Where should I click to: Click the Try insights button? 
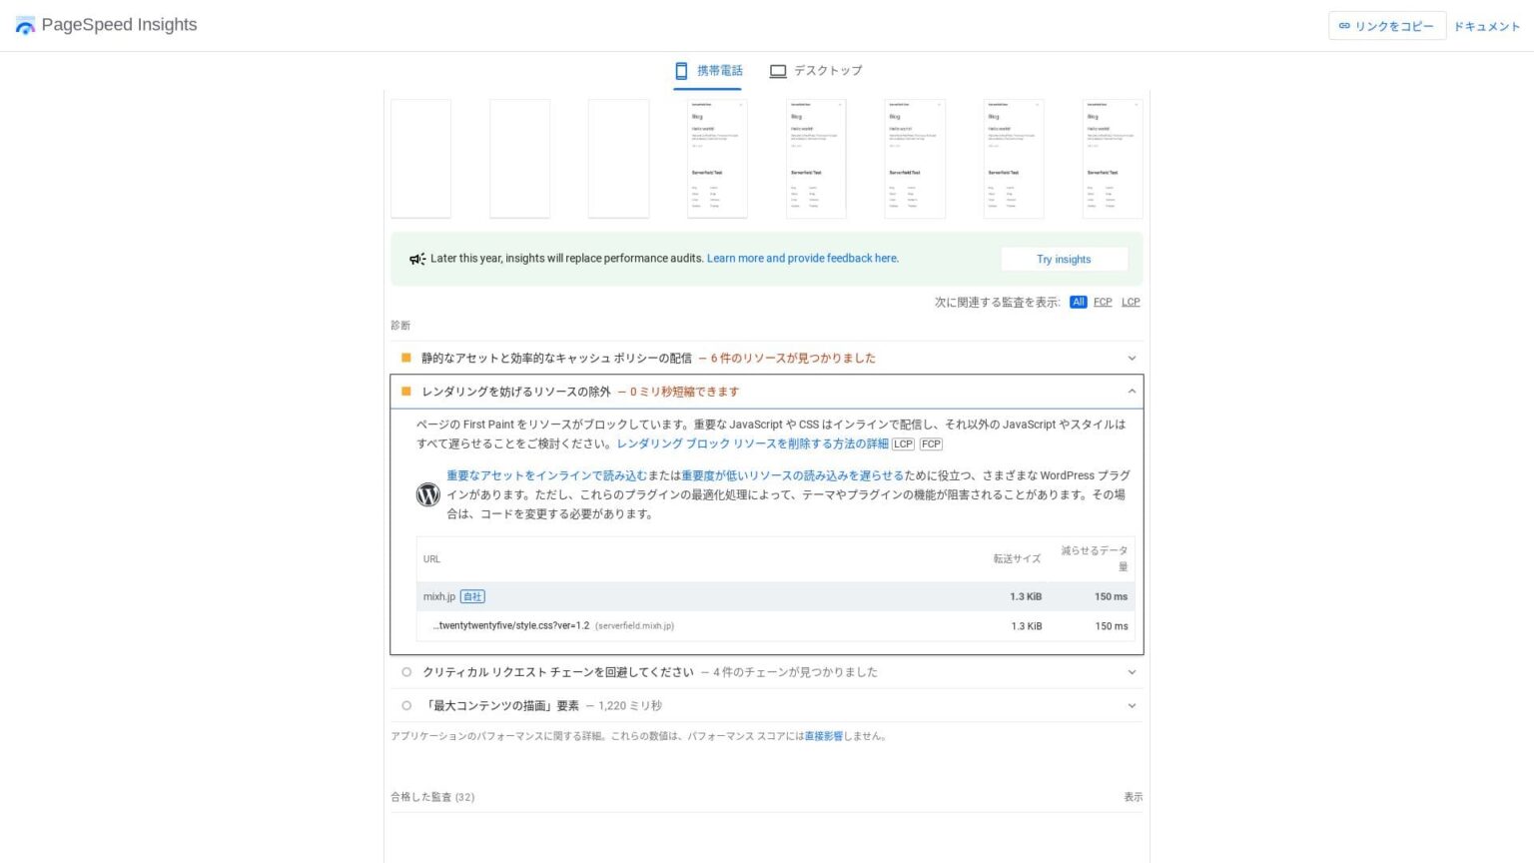[1064, 259]
